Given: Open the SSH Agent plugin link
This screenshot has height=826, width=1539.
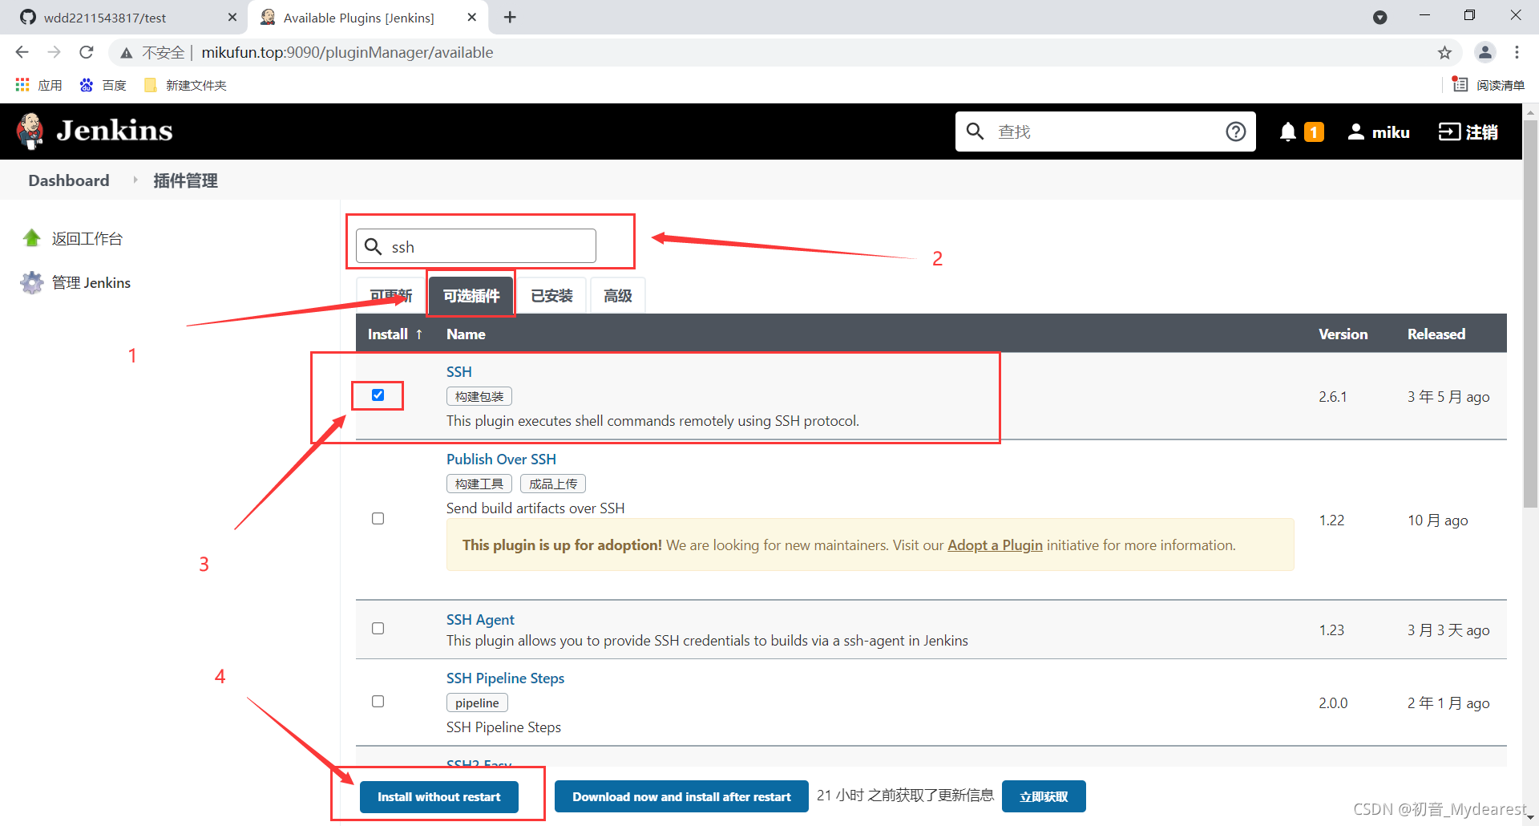Looking at the screenshot, I should [x=480, y=619].
